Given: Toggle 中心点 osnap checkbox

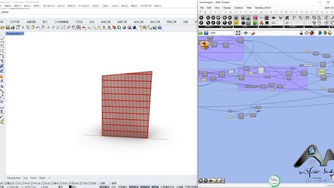Looking at the screenshot, I should (x=32, y=183).
